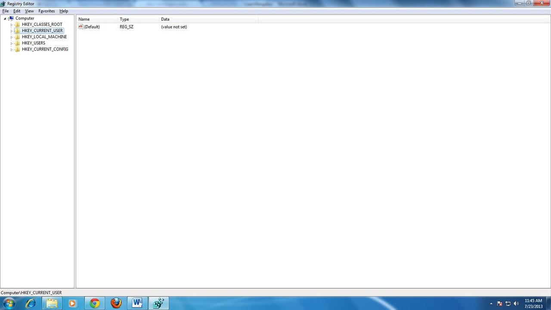
Task: Minimize the Registry Editor window
Action: [520, 3]
